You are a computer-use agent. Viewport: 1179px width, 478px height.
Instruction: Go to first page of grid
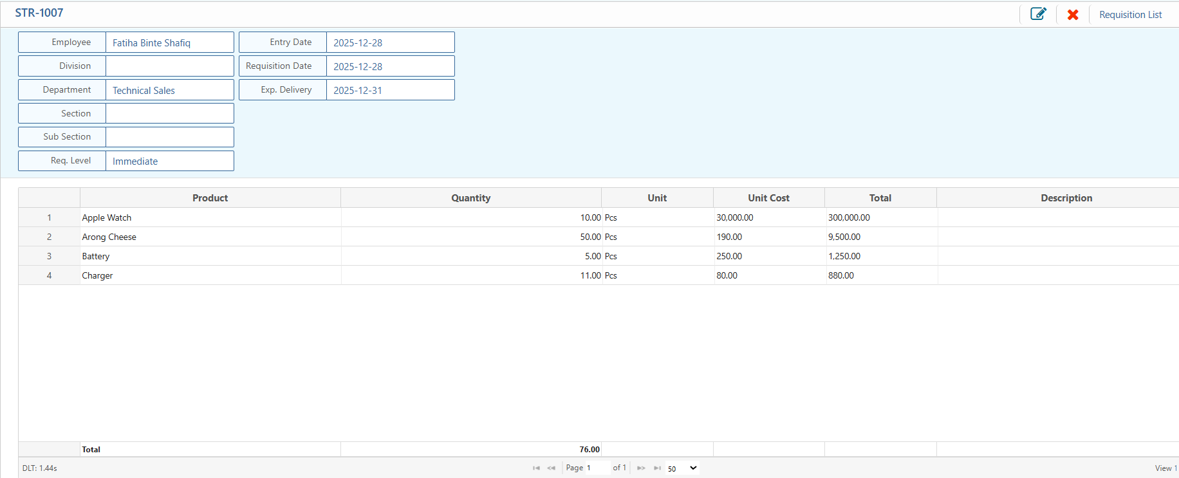pyautogui.click(x=536, y=468)
